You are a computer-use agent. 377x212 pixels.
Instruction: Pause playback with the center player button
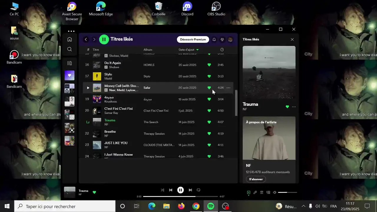point(181,190)
